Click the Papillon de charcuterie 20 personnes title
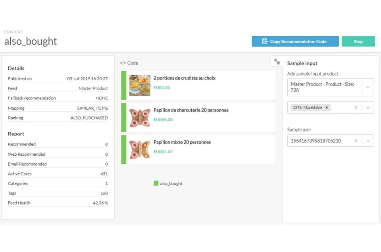Screen dimensions: 381x252 tap(191, 110)
